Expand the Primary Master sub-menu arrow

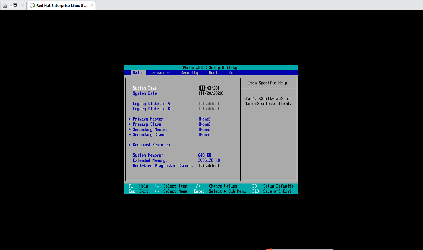[130, 119]
